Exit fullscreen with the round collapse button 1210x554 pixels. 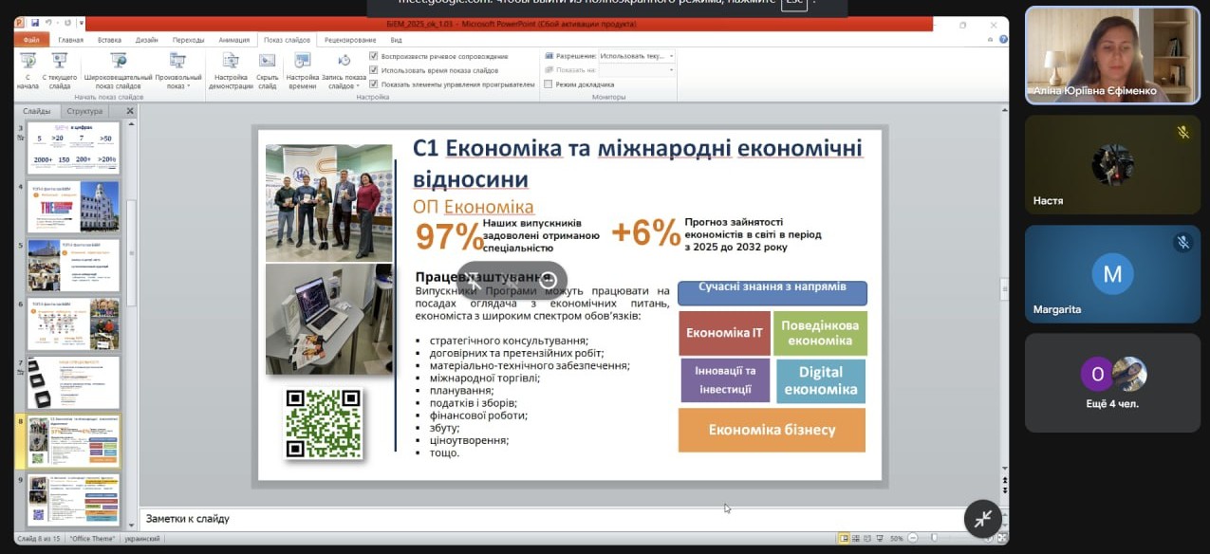point(982,518)
